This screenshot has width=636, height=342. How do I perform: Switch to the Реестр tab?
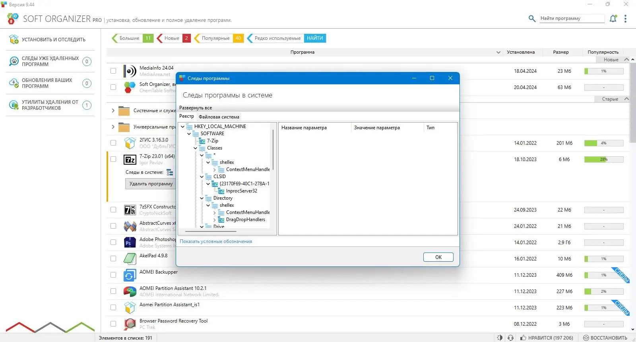click(186, 117)
